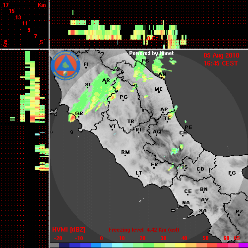Click the AR city label
This screenshot has height=248, width=248.
(106, 80)
